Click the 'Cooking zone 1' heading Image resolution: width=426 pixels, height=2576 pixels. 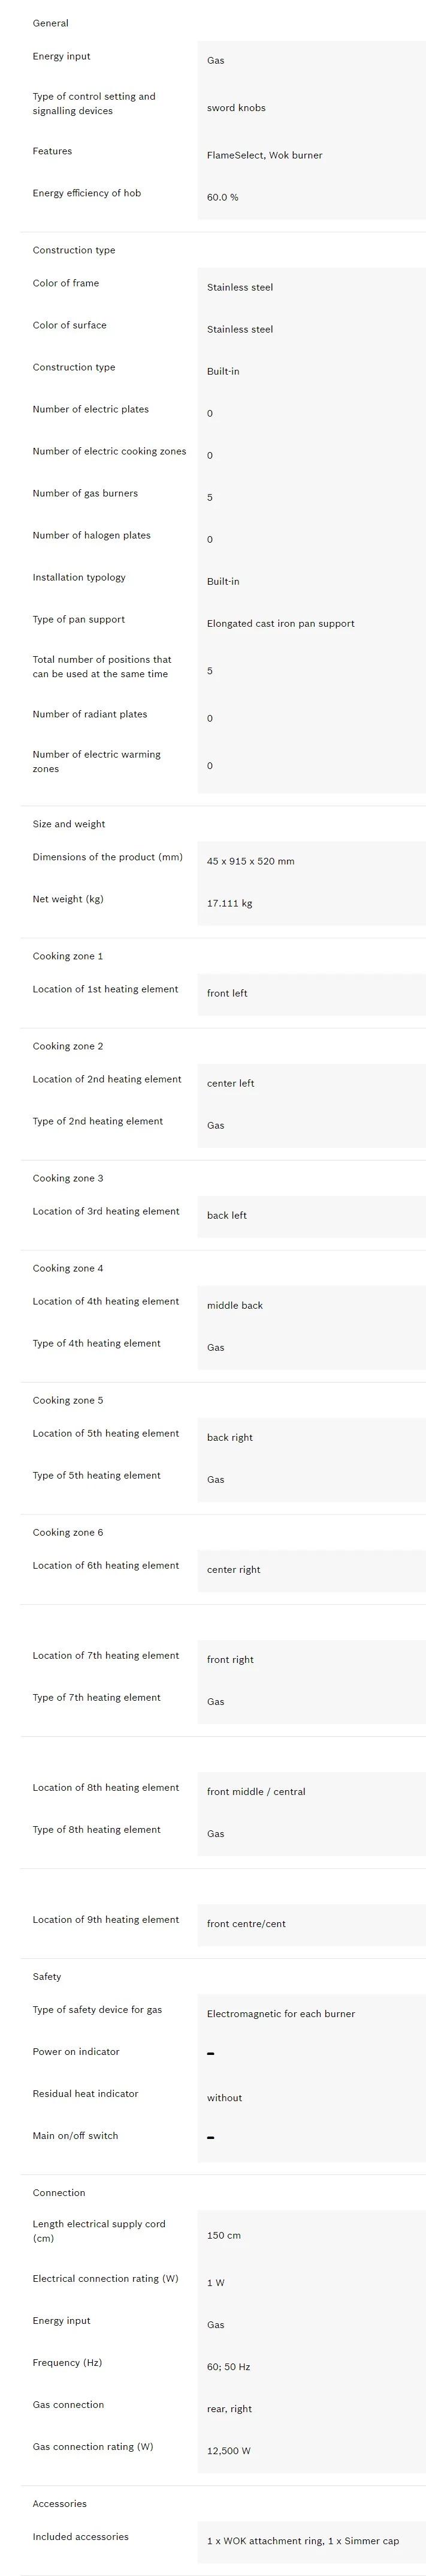pyautogui.click(x=67, y=957)
